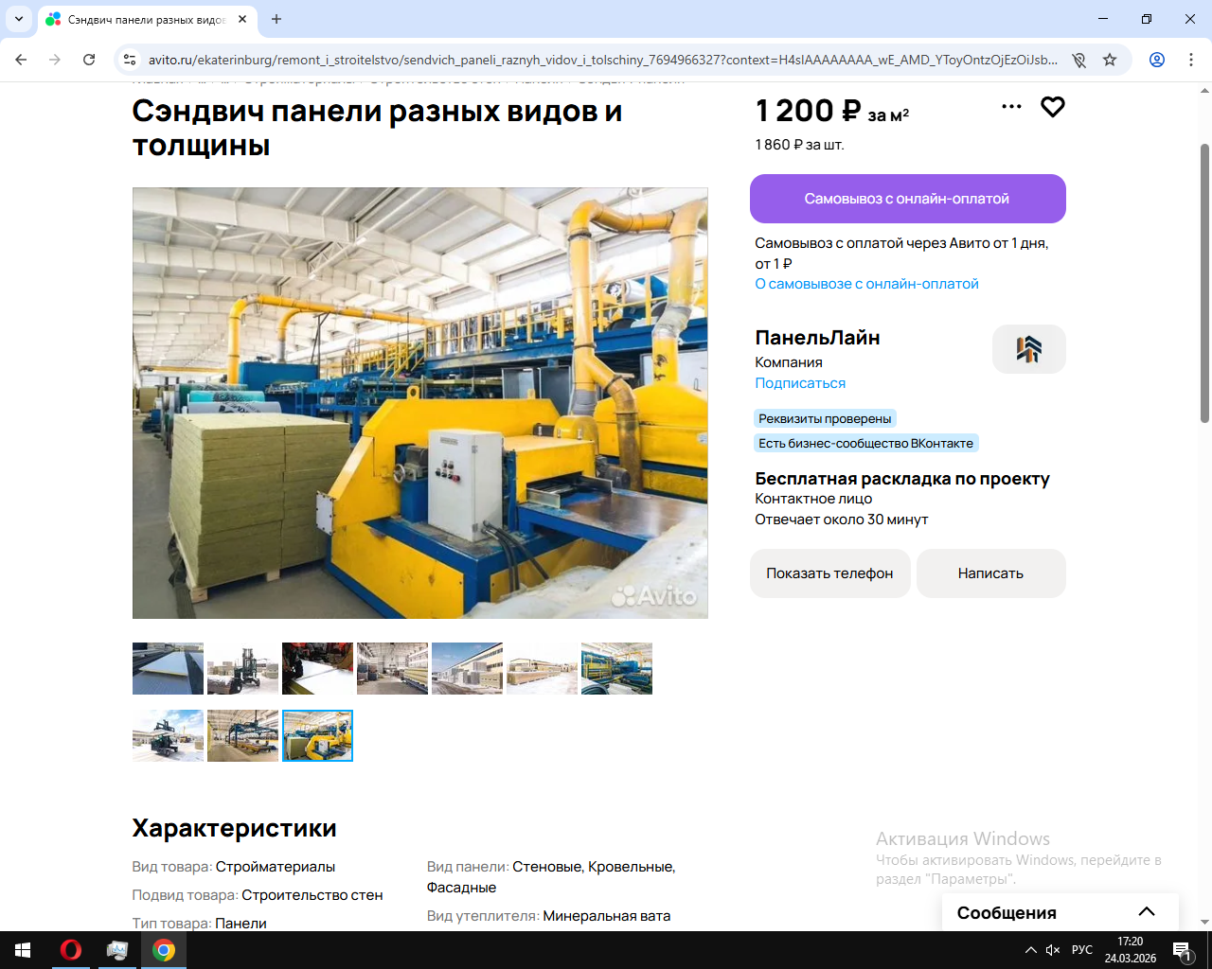Click Показать телефон button
Image resolution: width=1212 pixels, height=969 pixels.
[x=829, y=573]
